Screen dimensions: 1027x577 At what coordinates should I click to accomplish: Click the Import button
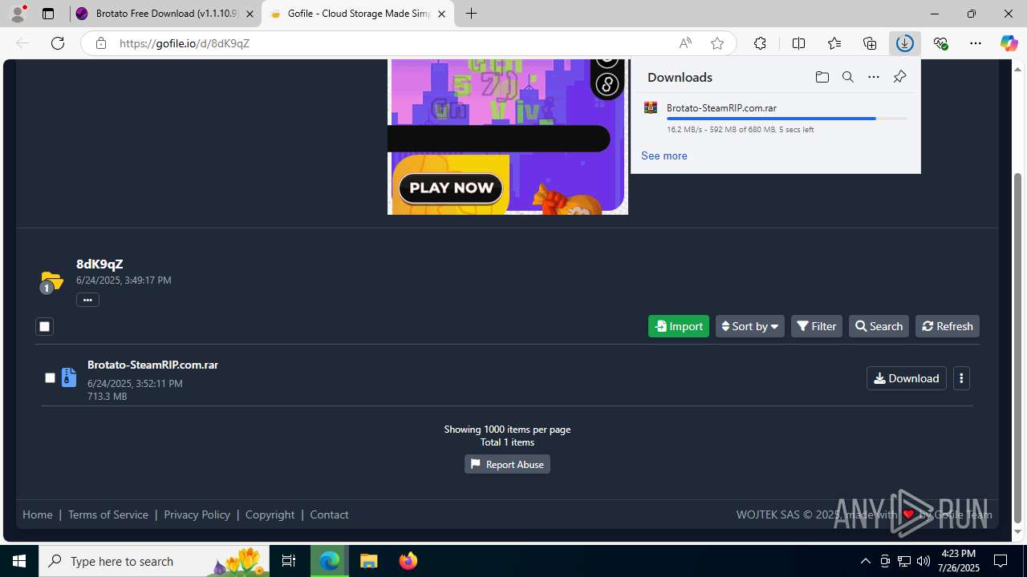pyautogui.click(x=679, y=326)
